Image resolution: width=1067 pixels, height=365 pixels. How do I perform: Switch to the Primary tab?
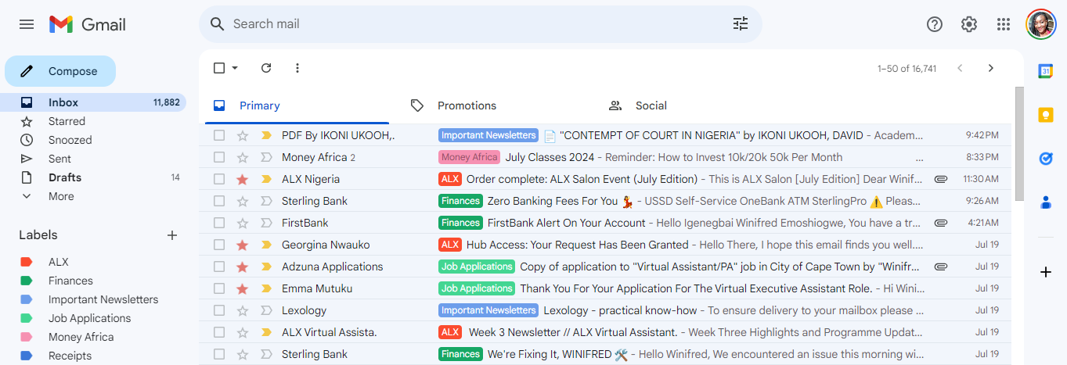[x=297, y=106]
